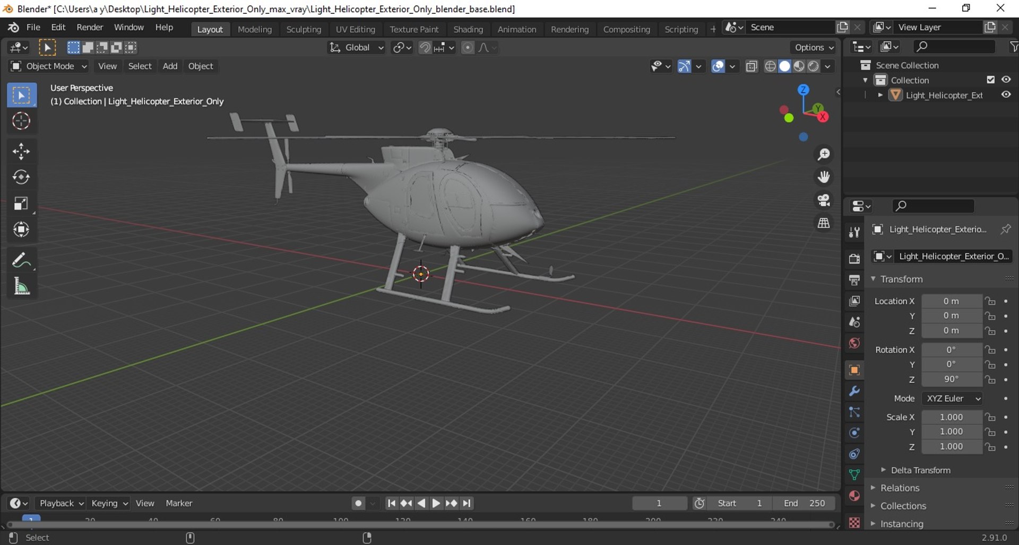Select the Select Box tool
The image size is (1019, 545).
click(x=21, y=95)
